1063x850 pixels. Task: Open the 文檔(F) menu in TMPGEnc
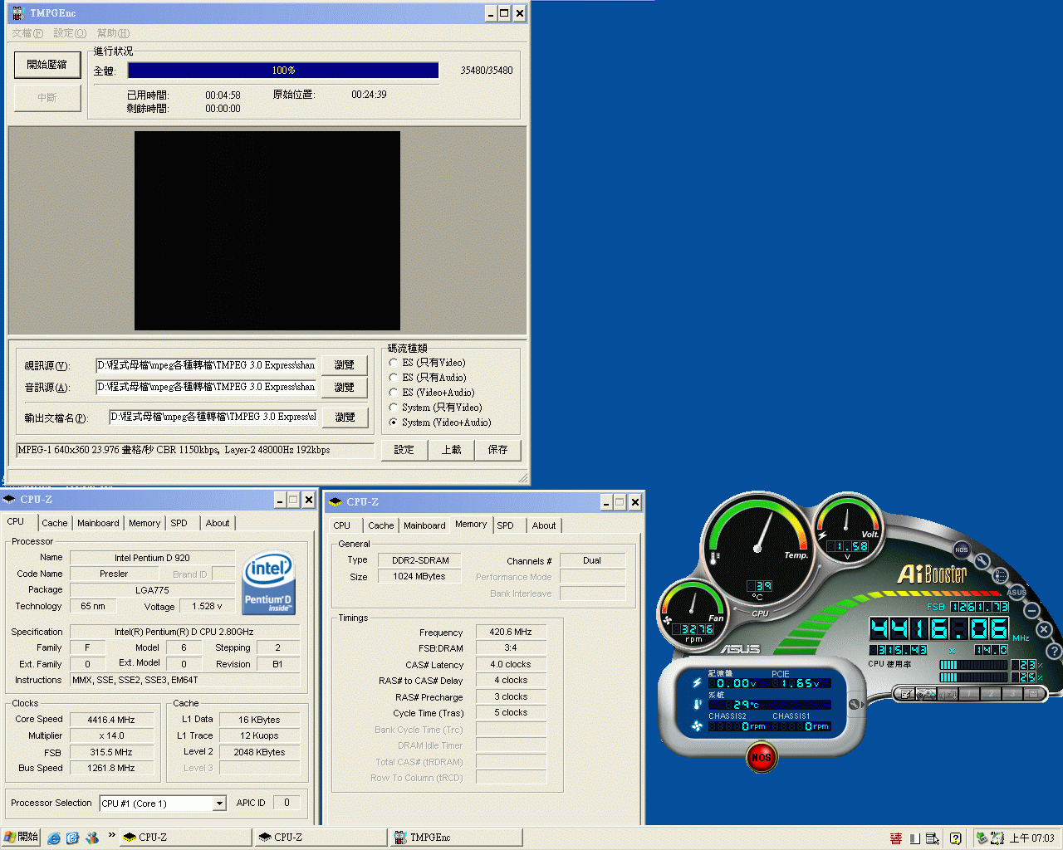[27, 33]
